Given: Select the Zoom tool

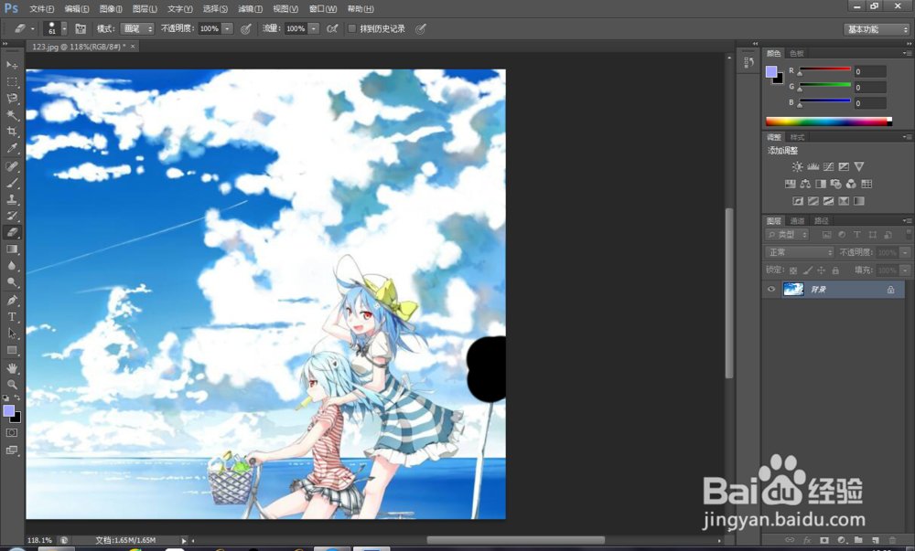Looking at the screenshot, I should [x=12, y=385].
